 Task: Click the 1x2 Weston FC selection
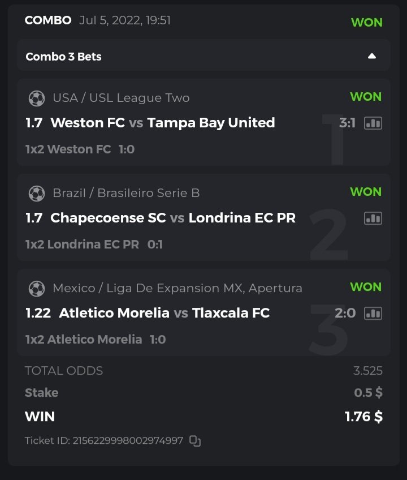pyautogui.click(x=68, y=149)
